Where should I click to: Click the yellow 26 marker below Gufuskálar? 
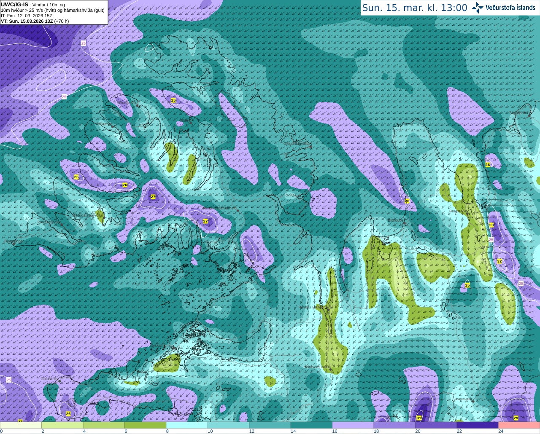[x=68, y=414]
